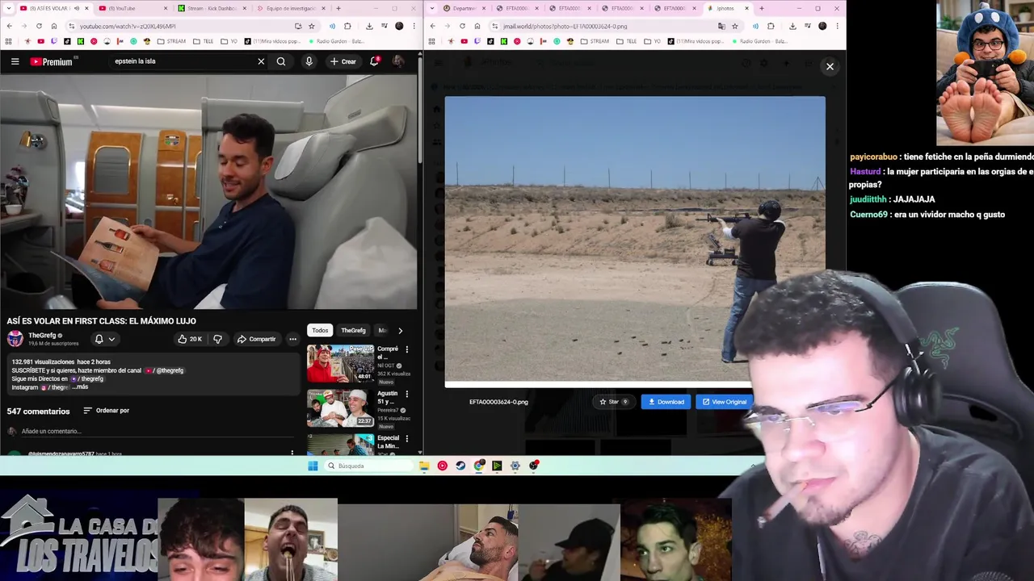The width and height of the screenshot is (1034, 581).
Task: Open TELE bookmarks folder in Jphotos window
Action: point(628,41)
